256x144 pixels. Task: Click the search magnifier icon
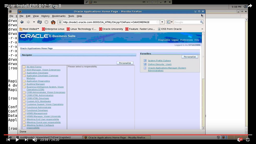(202, 22)
